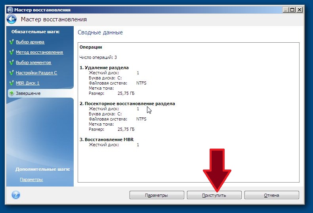Click the 'Операции' heading text
Image resolution: width=313 pixels, height=213 pixels.
tap(91, 47)
